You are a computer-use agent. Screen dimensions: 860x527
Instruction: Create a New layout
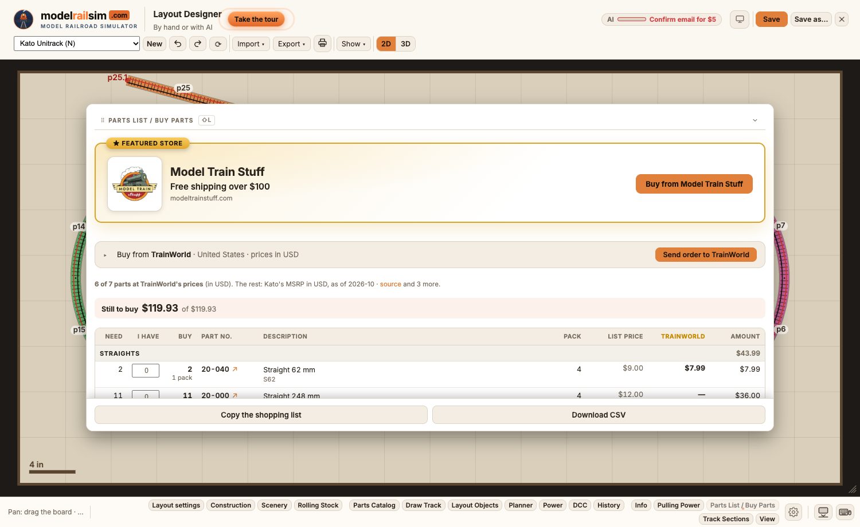pos(154,44)
